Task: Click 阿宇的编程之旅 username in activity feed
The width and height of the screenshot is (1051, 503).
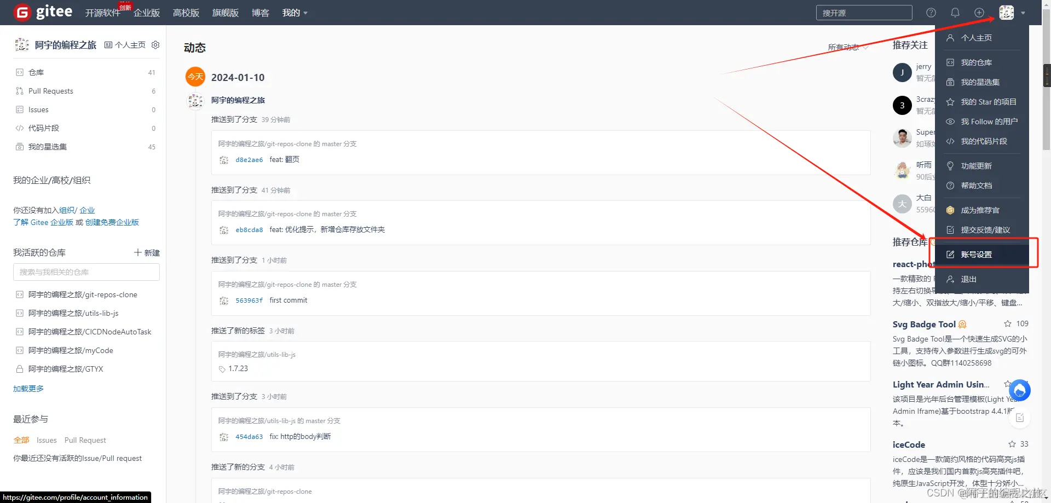Action: [x=238, y=100]
